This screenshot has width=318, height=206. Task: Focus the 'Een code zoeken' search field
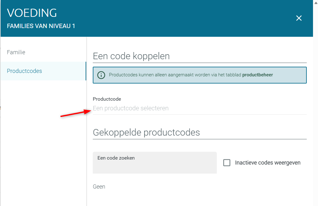[155, 163]
